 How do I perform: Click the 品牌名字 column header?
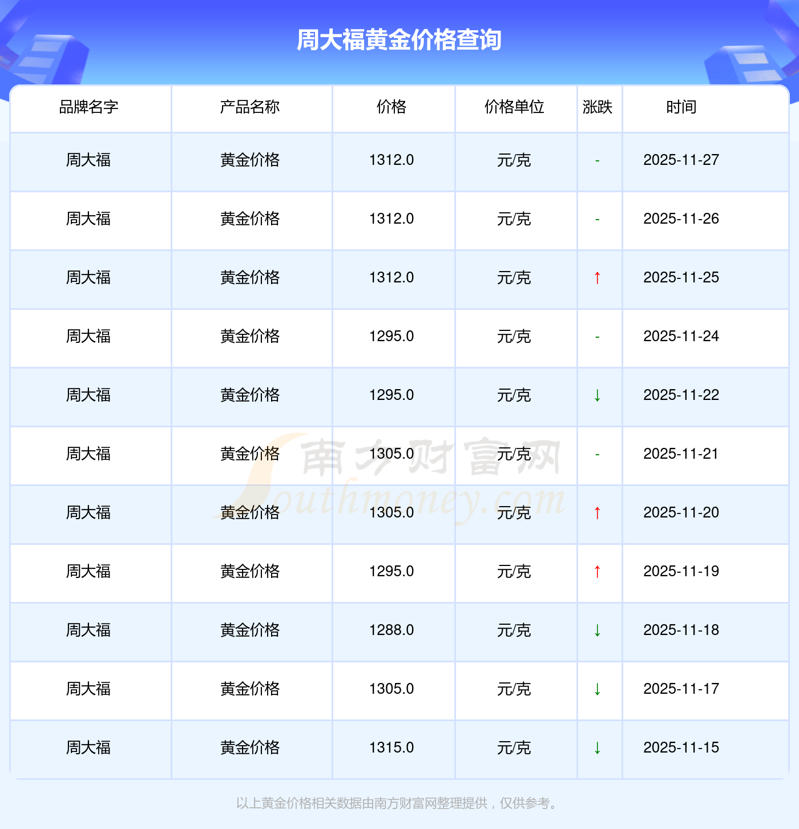[x=89, y=107]
